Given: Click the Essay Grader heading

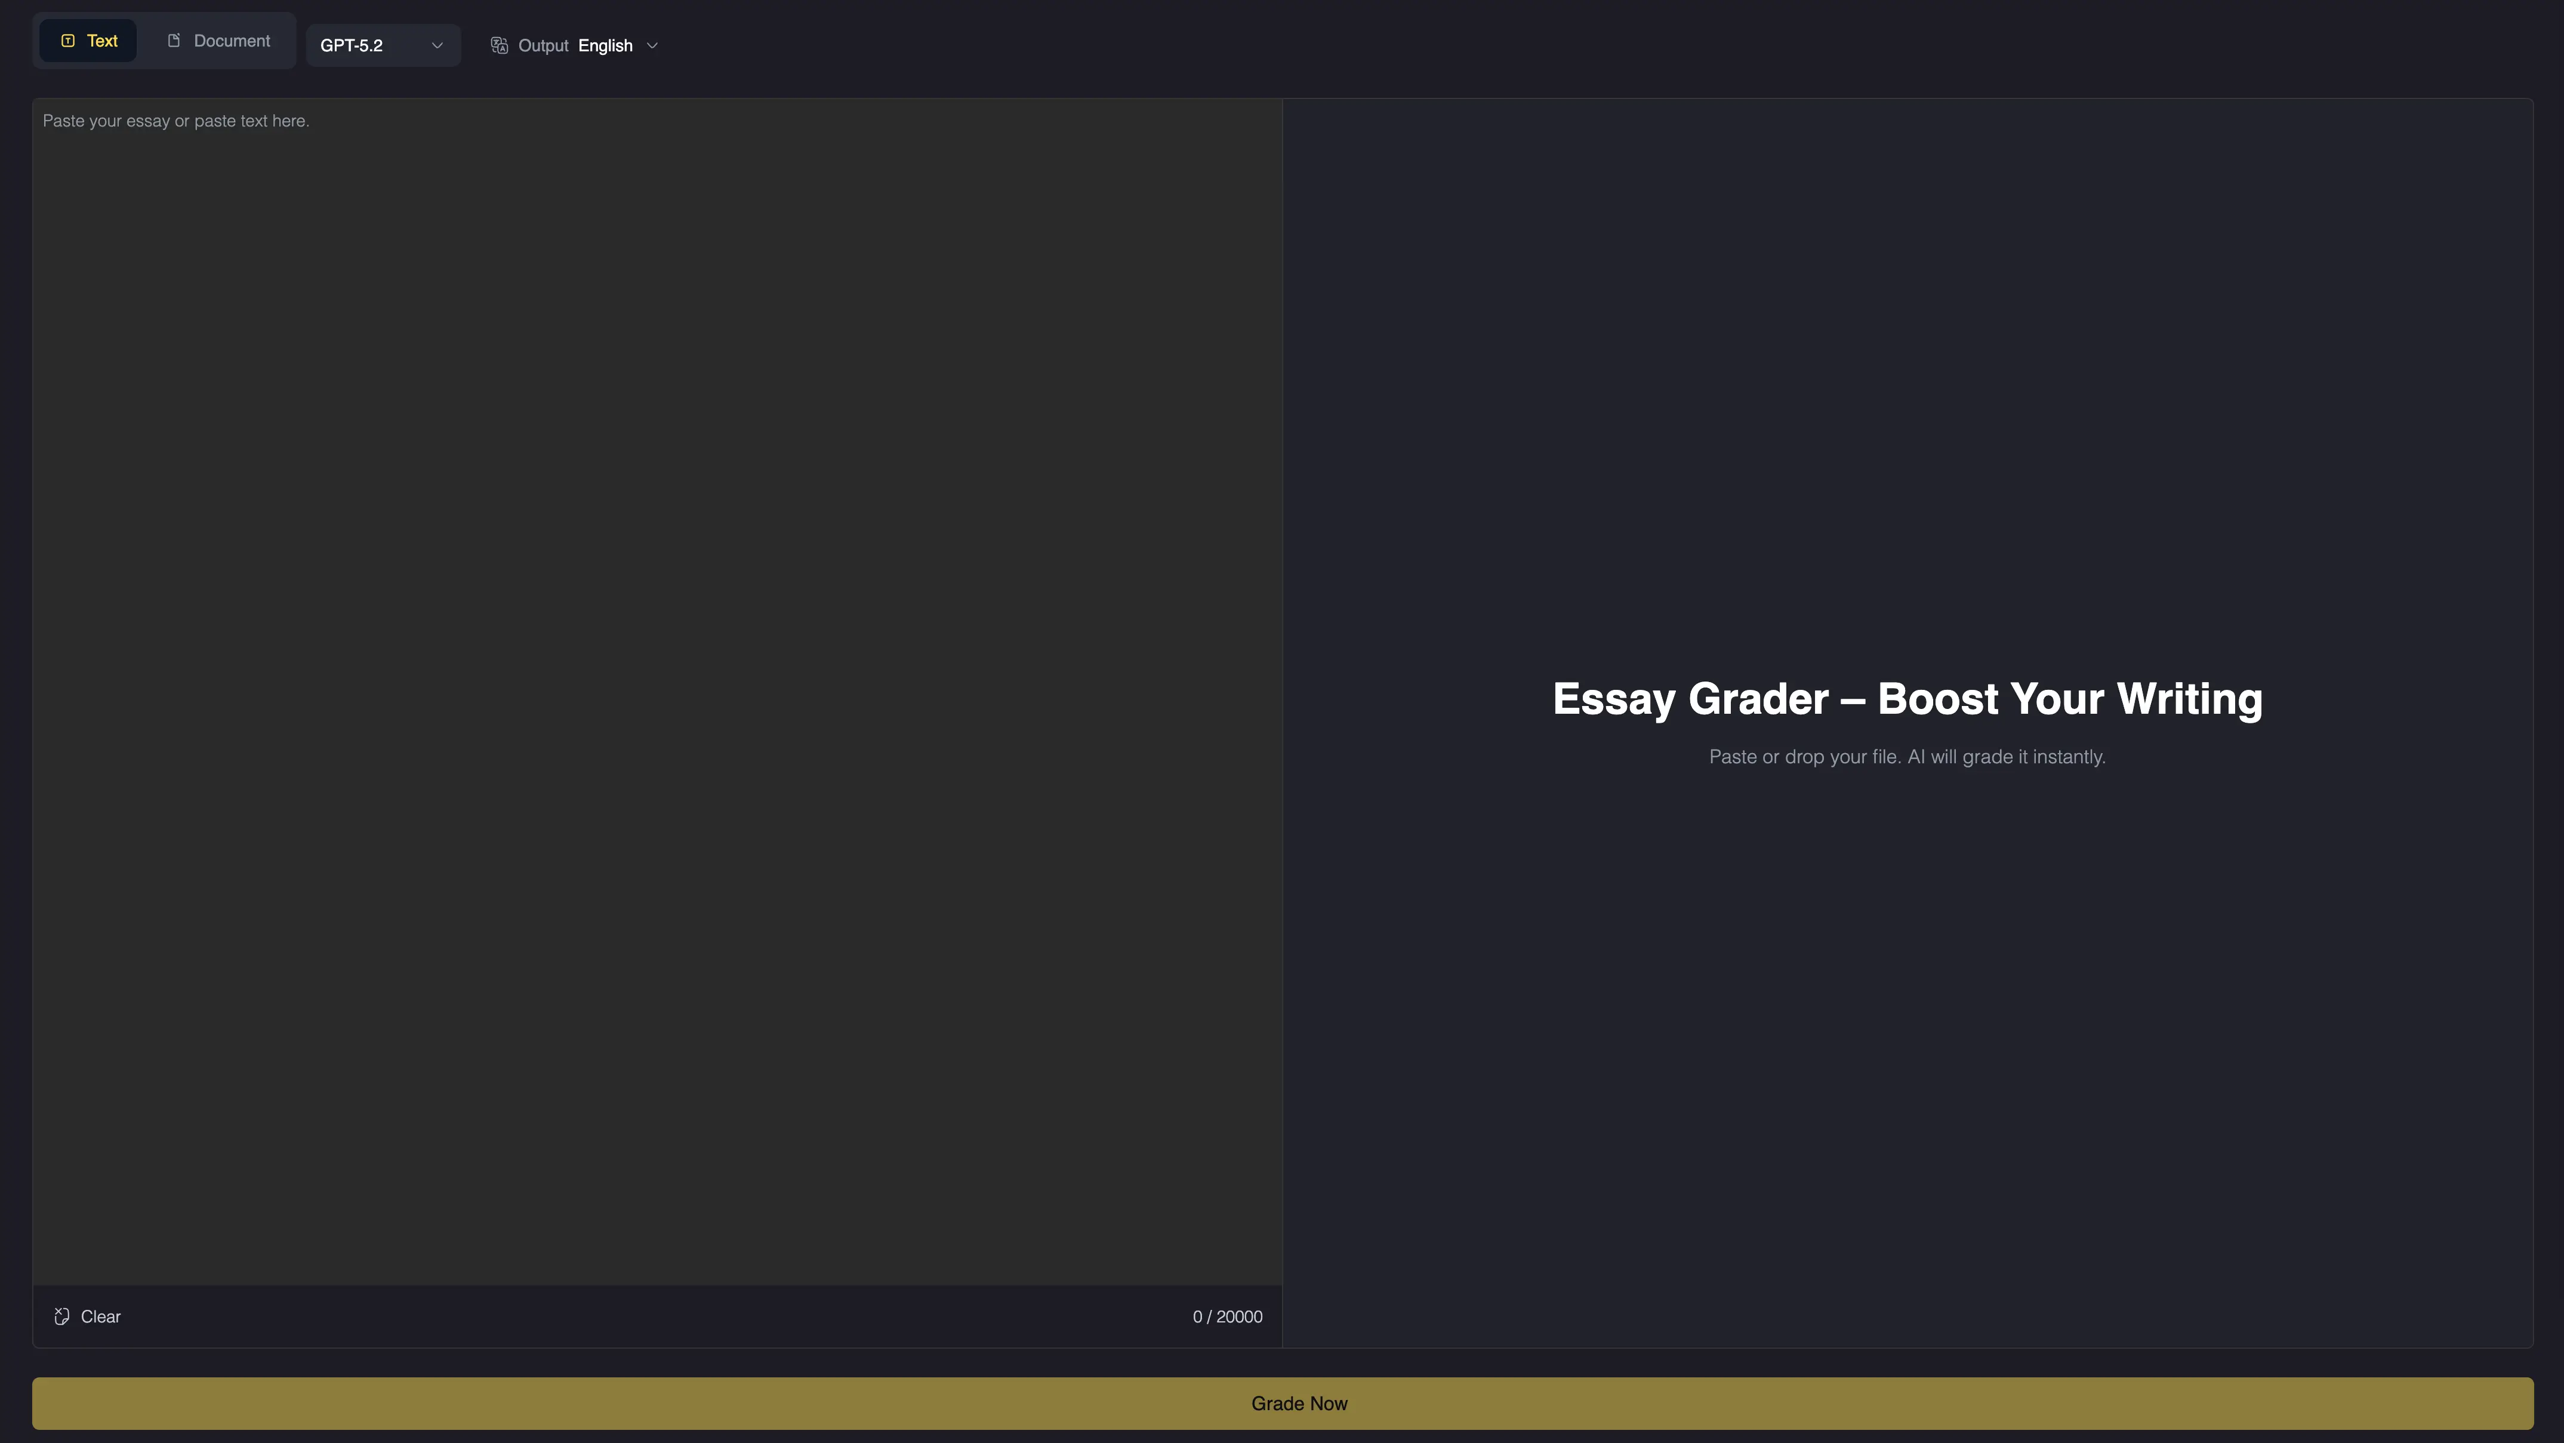Looking at the screenshot, I should click(x=1907, y=699).
